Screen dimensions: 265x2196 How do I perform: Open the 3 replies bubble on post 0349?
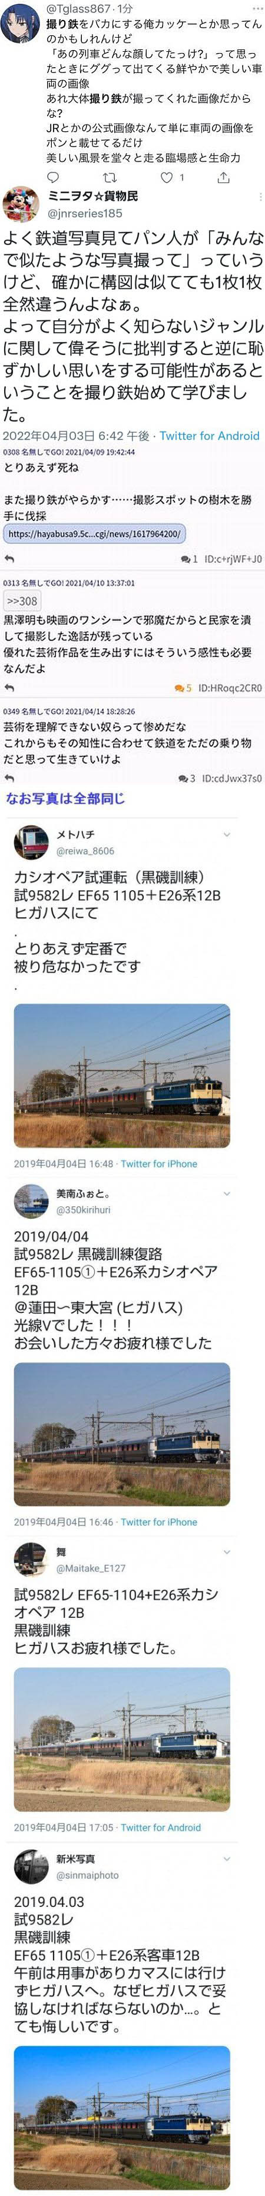tap(187, 778)
